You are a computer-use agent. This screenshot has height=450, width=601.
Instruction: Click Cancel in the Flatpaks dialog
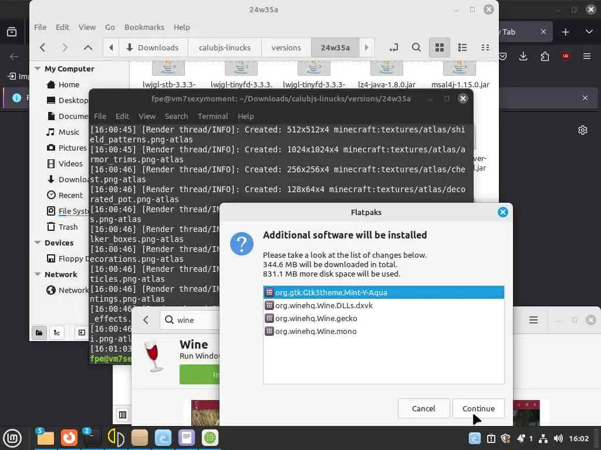click(x=424, y=408)
